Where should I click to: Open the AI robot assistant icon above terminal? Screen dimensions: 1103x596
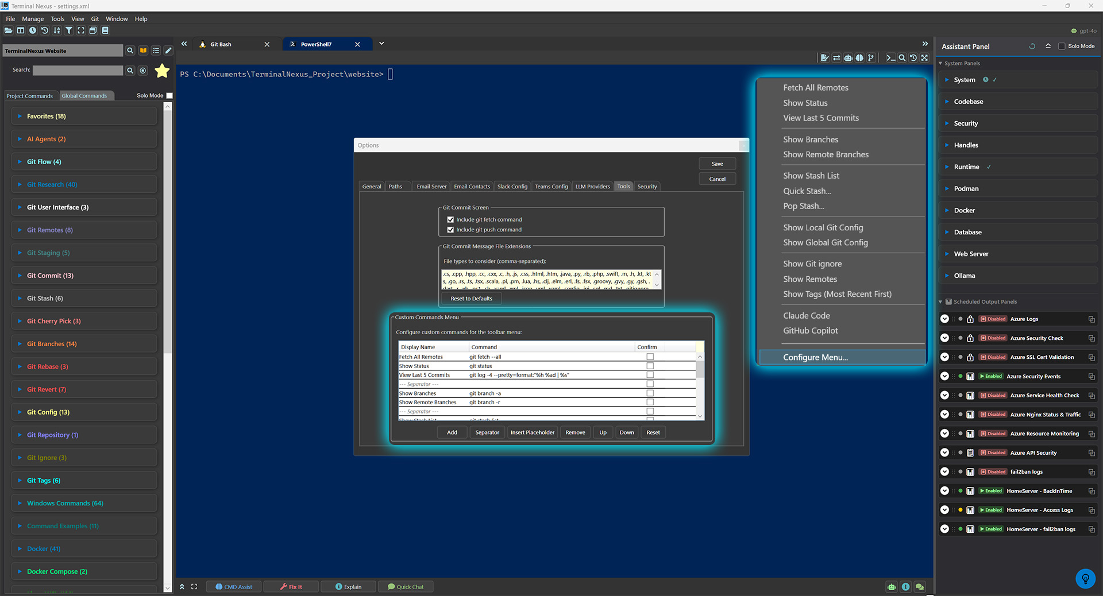point(848,57)
